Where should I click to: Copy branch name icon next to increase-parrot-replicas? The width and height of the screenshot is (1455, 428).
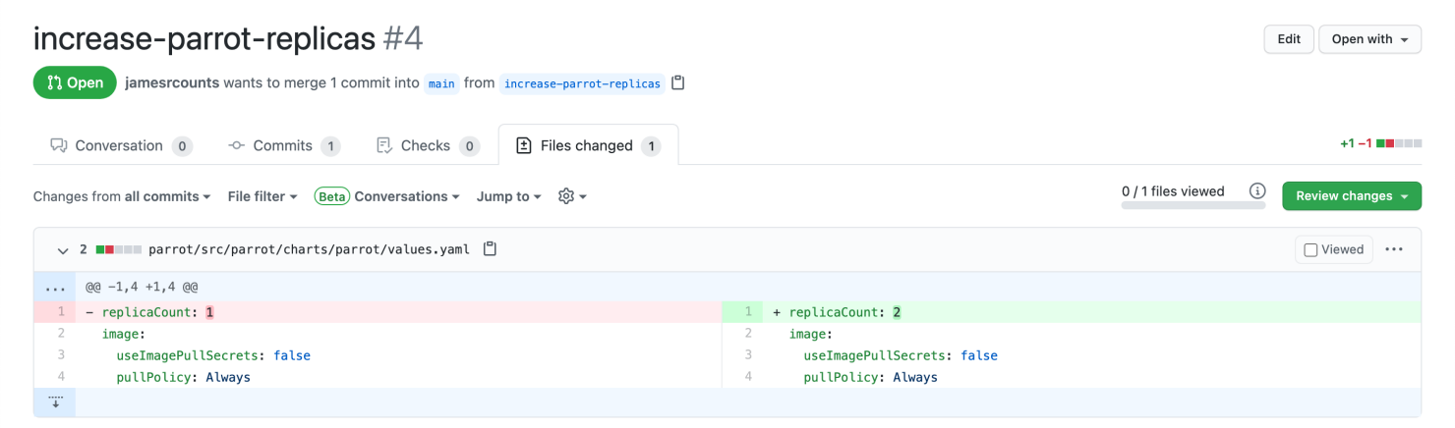(677, 82)
